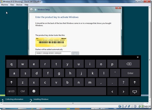Tap the t key on the touch keyboard
Viewport: 152px width, 110px height.
(56, 64)
